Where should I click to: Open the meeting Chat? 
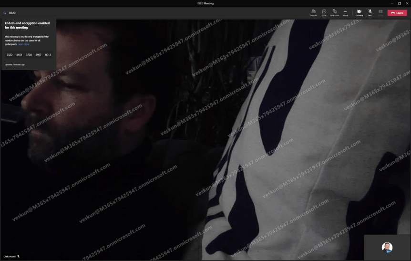click(x=324, y=12)
